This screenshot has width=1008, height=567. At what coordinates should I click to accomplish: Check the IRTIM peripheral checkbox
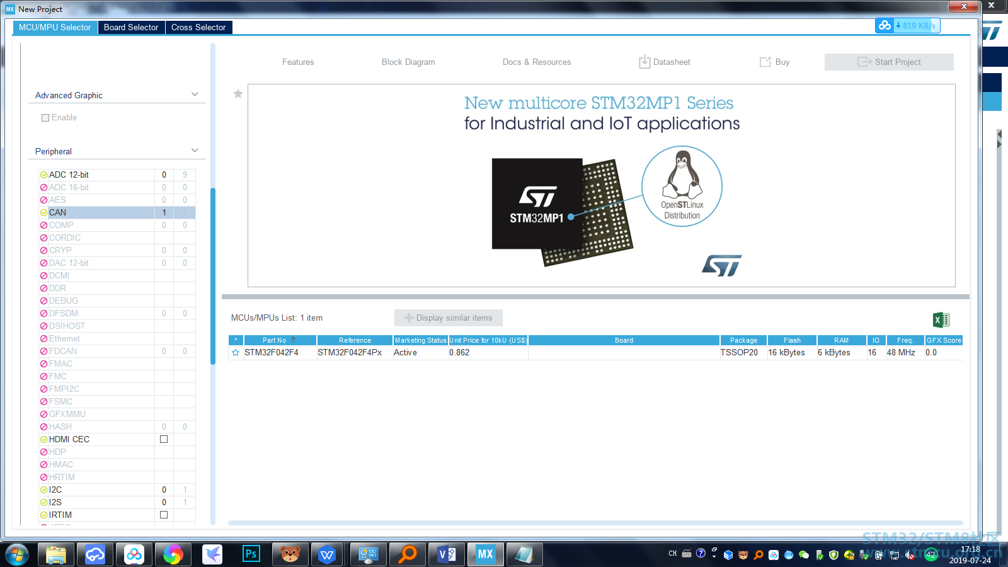point(164,515)
